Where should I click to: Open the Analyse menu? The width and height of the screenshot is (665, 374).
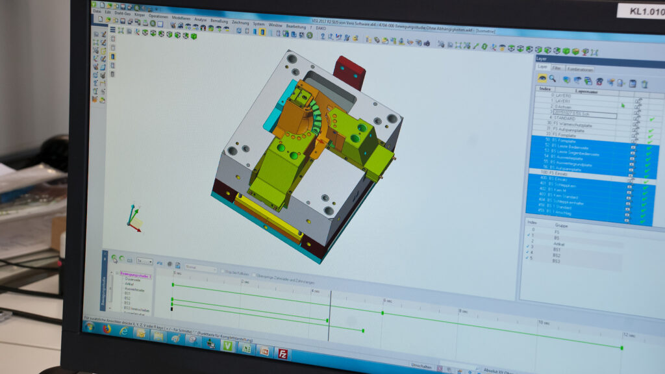[200, 19]
